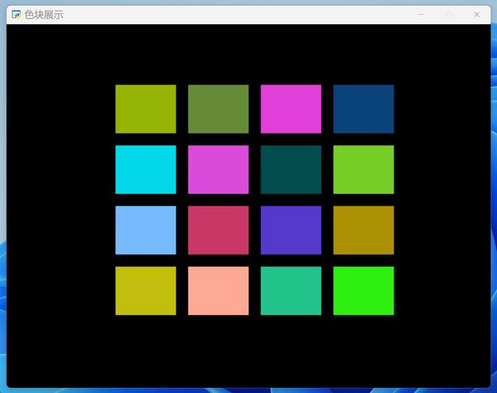Pick the navy blue color block
The image size is (497, 393).
coord(363,109)
